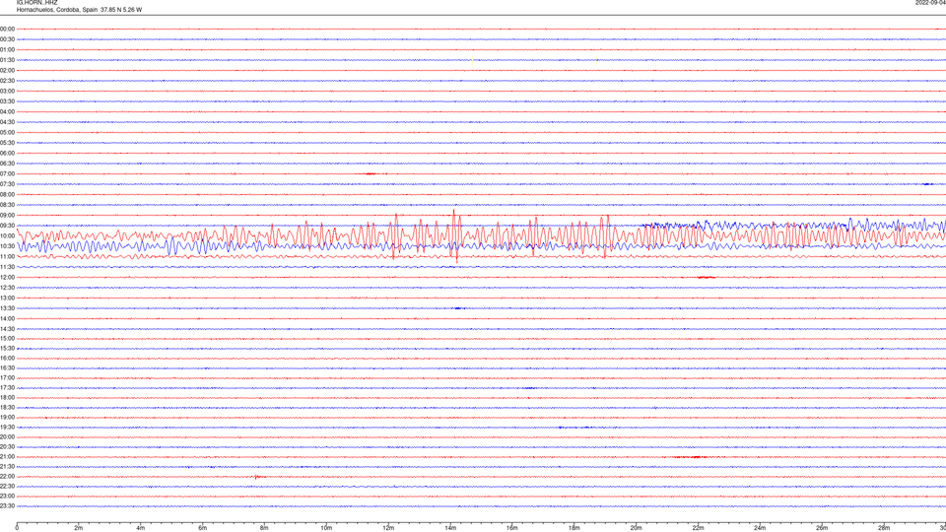Click the 12m tick on the time axis
The image size is (946, 532).
pyautogui.click(x=388, y=528)
